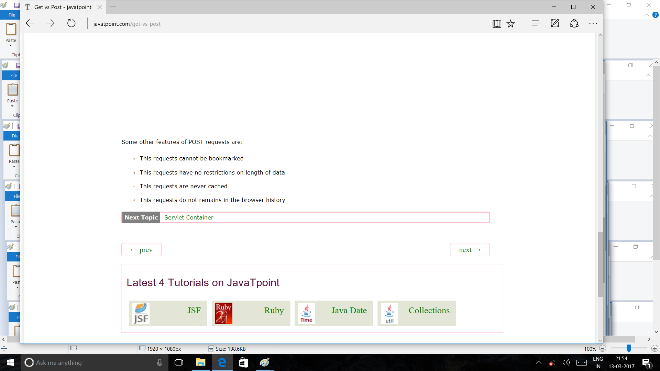Add page to favorites star icon
Screen dimensions: 660x371
click(511, 23)
